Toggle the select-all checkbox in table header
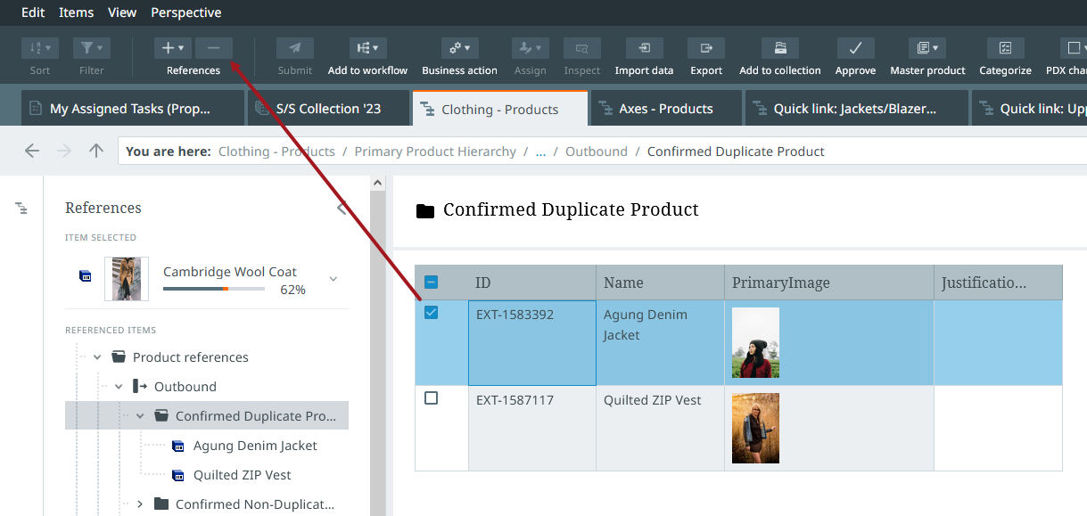 (x=432, y=283)
